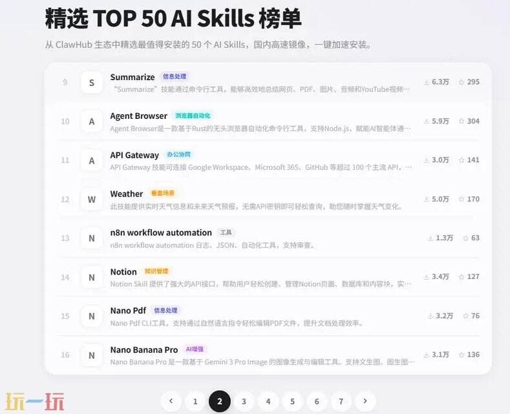Click Weather row download icon
The height and width of the screenshot is (414, 510).
click(x=427, y=199)
